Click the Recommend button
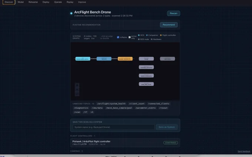252x157 pixels. 169,25
